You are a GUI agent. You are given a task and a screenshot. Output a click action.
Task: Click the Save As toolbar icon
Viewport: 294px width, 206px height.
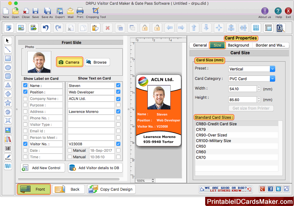47,11
